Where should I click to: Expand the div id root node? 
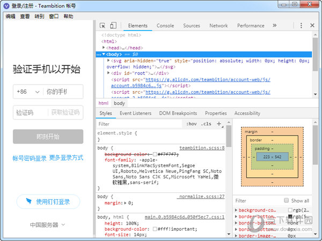tap(108, 73)
